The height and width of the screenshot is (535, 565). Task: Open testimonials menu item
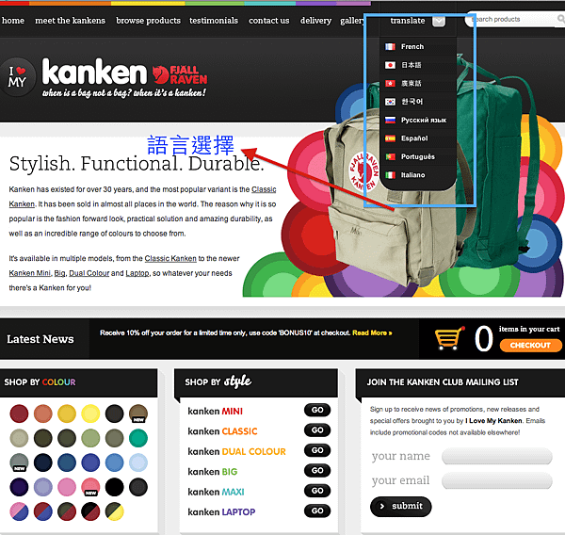[x=214, y=21]
